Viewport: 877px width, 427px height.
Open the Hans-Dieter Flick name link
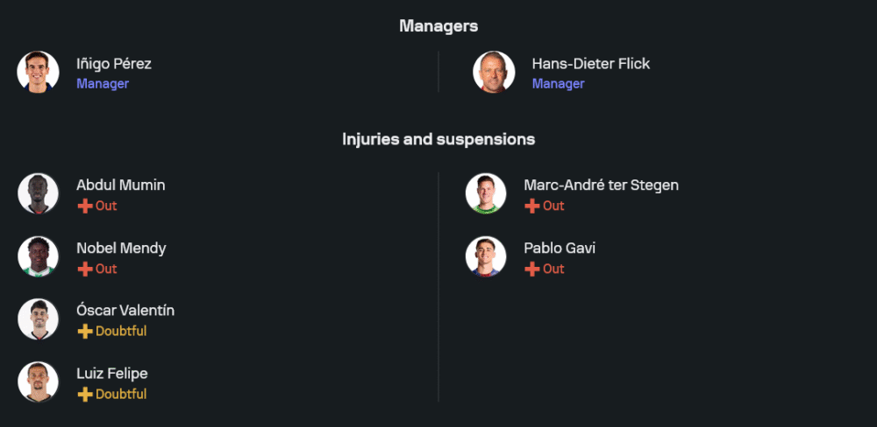pyautogui.click(x=590, y=64)
